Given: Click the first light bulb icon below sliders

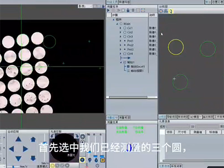Looking at the screenshot, I should 90,160.
